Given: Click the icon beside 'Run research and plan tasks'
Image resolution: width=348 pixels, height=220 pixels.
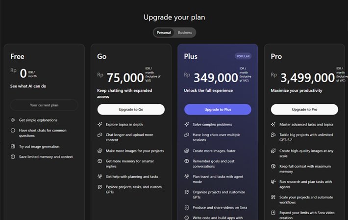Looking at the screenshot, I should tap(273, 181).
